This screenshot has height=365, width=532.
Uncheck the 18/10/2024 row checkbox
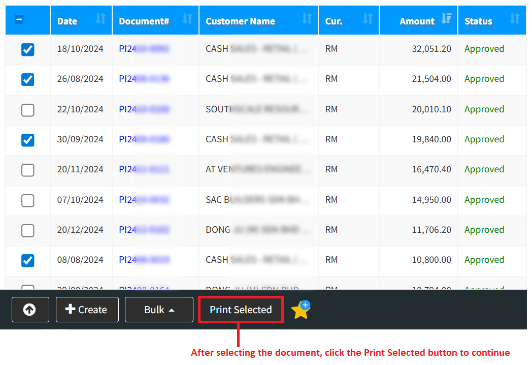pyautogui.click(x=28, y=49)
